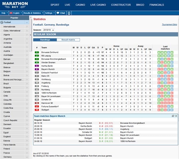This screenshot has width=179, height=159.
Task: Select the Popular sidebar header tab
Action: [14, 18]
